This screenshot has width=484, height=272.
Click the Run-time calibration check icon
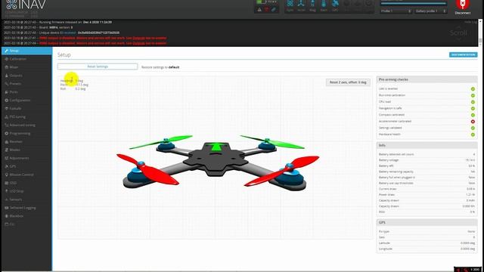[473, 95]
